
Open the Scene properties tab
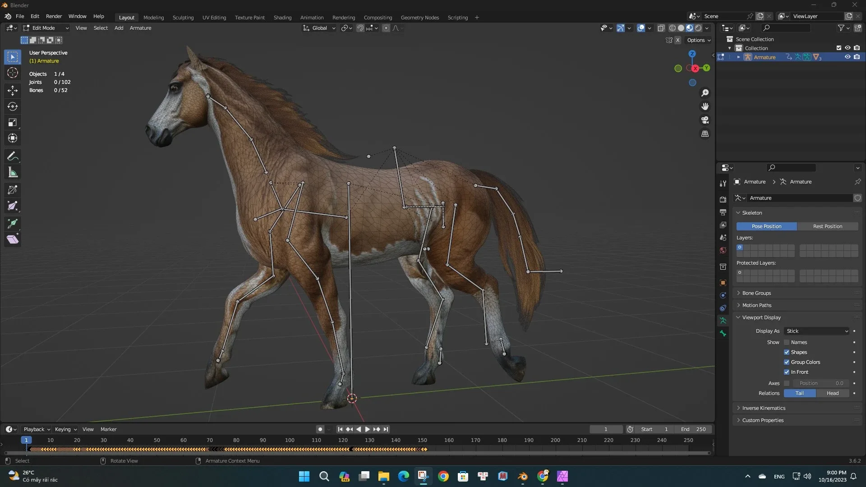[x=723, y=238]
